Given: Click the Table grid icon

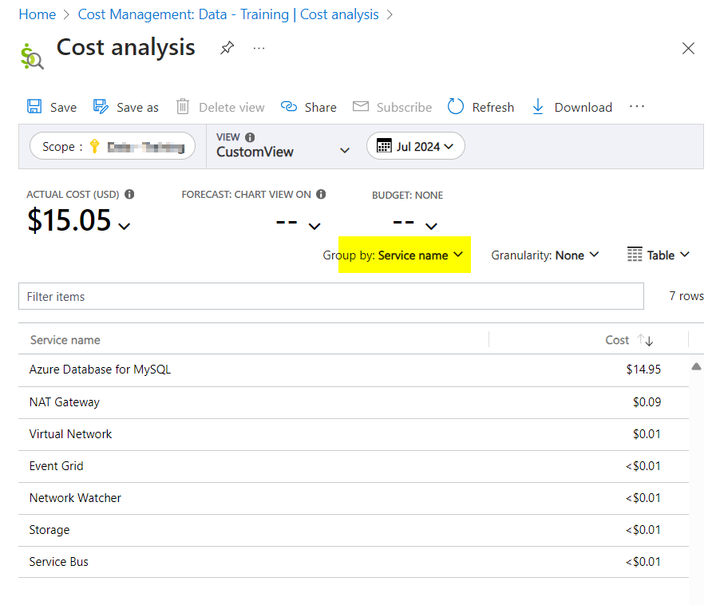Looking at the screenshot, I should [635, 255].
